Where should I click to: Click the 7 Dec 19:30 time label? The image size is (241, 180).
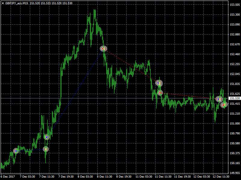[66, 177]
